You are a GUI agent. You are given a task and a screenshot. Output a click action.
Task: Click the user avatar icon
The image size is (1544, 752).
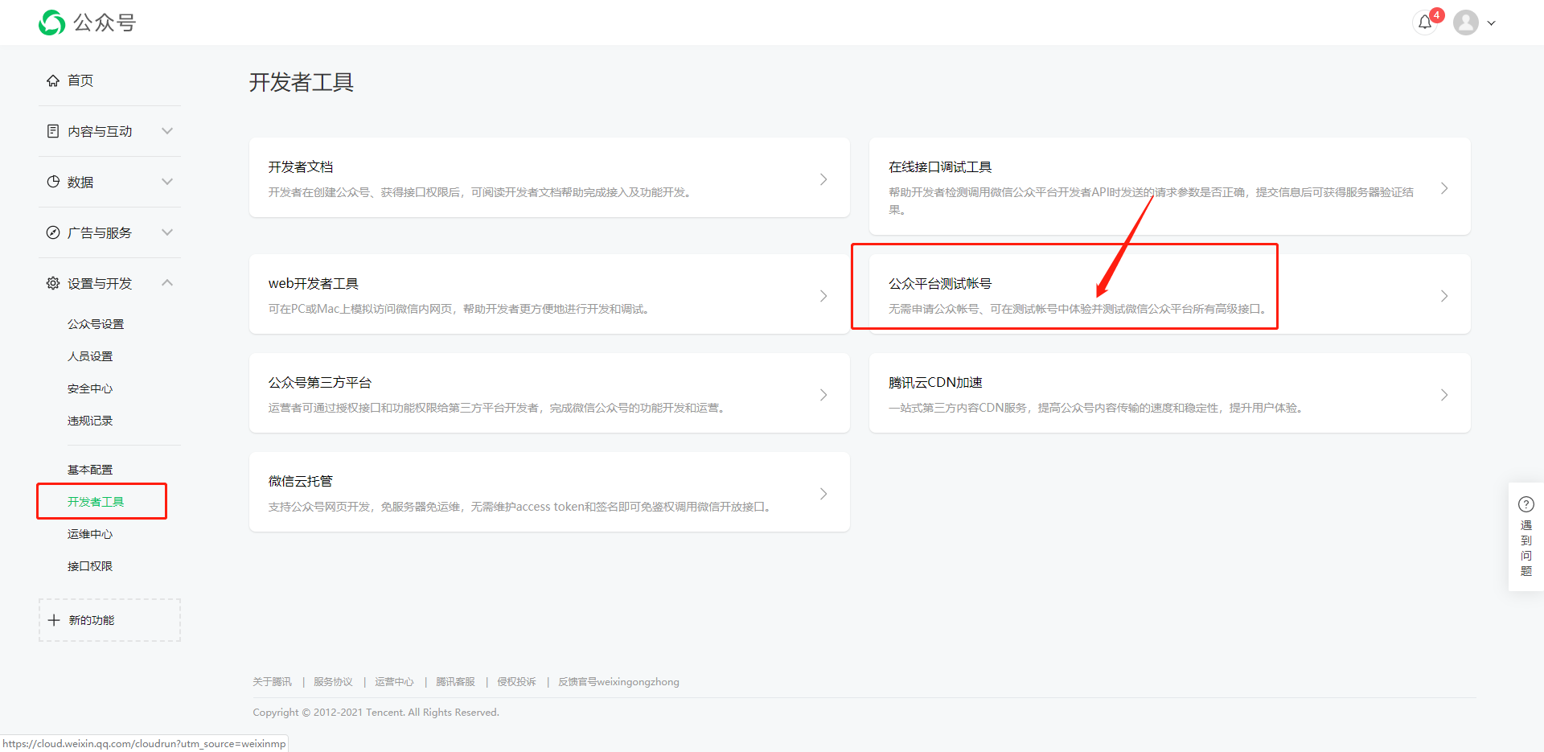coord(1466,23)
